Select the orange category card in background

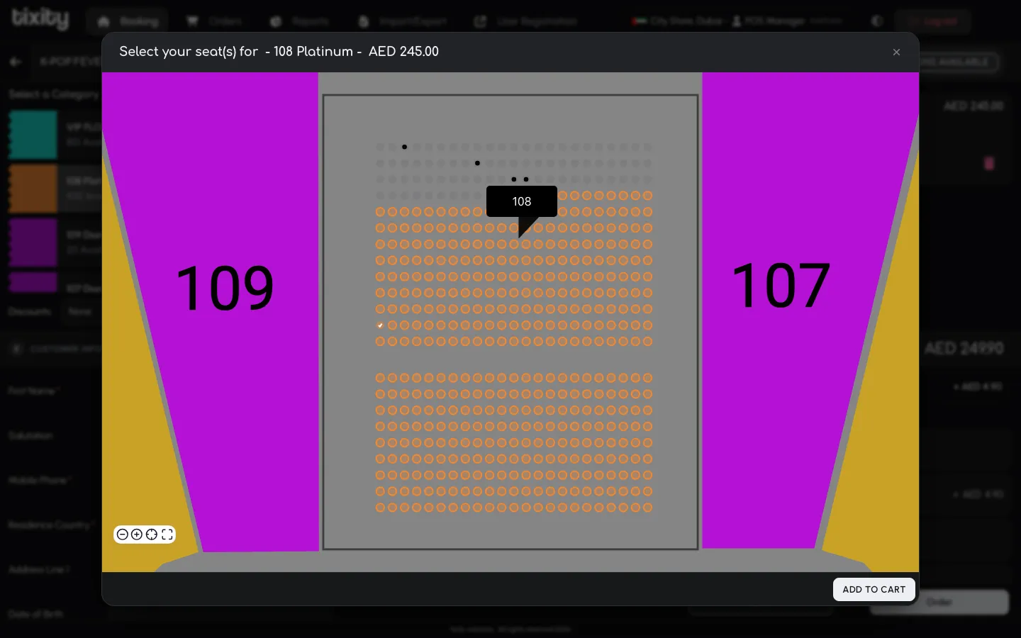[x=33, y=189]
